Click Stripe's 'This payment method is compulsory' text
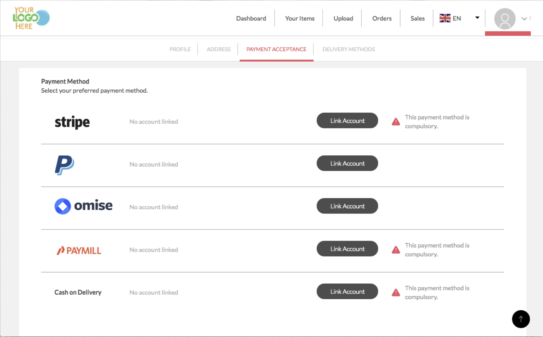The image size is (543, 337). [437, 122]
